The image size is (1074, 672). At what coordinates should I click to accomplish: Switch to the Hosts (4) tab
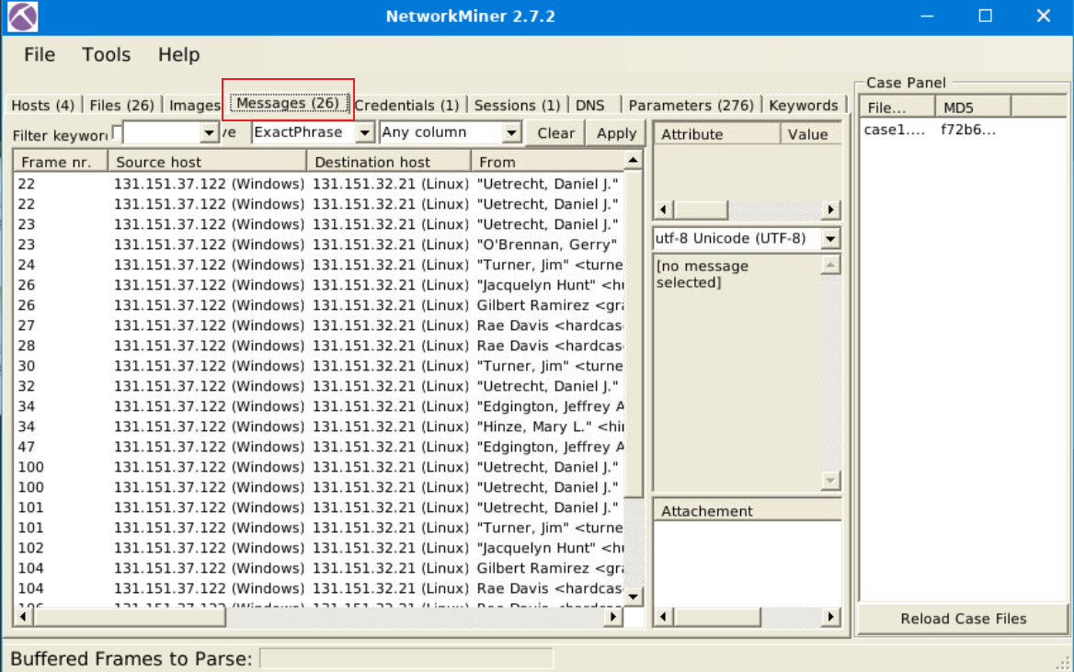pyautogui.click(x=42, y=106)
